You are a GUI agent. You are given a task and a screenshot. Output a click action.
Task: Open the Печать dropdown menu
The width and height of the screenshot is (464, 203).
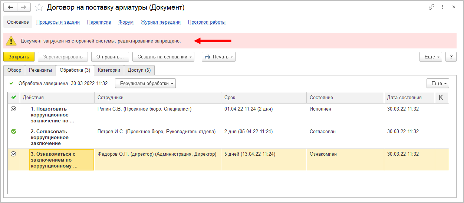218,57
